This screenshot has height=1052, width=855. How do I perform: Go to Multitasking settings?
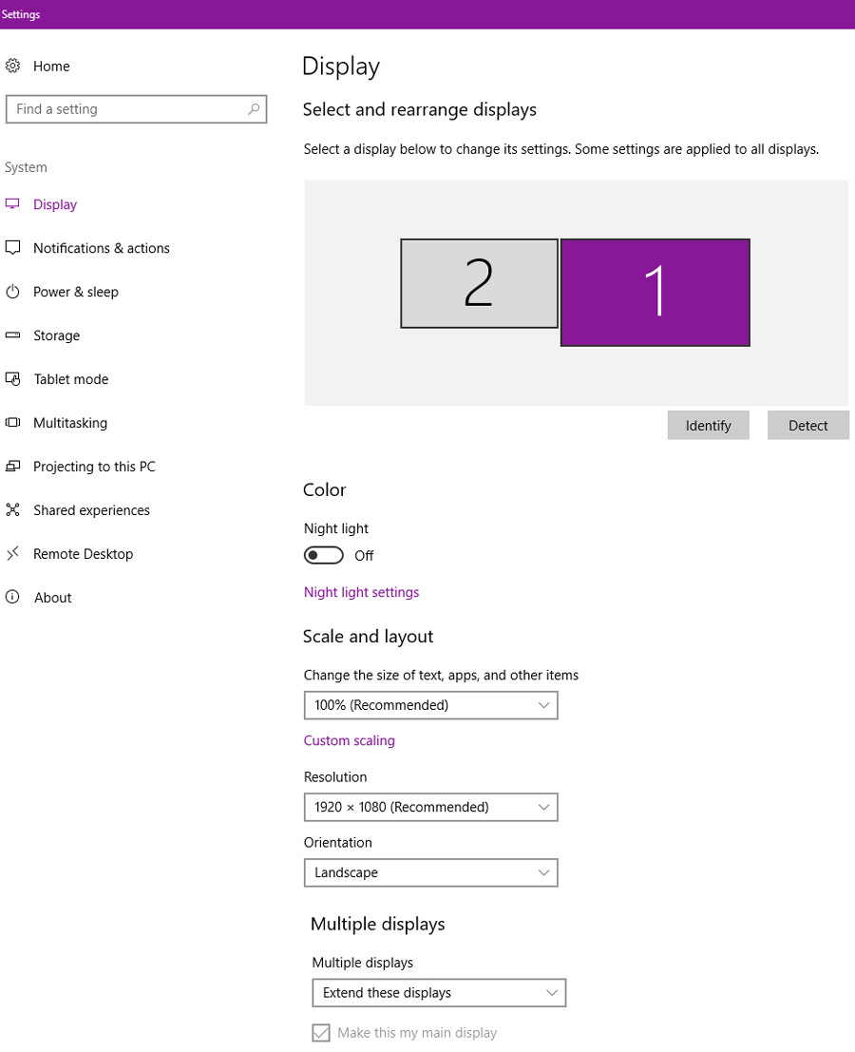coord(70,423)
